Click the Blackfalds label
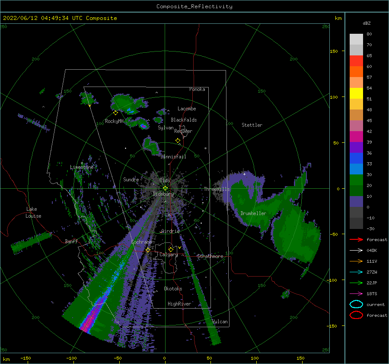The height and width of the screenshot is (364, 389). point(184,120)
